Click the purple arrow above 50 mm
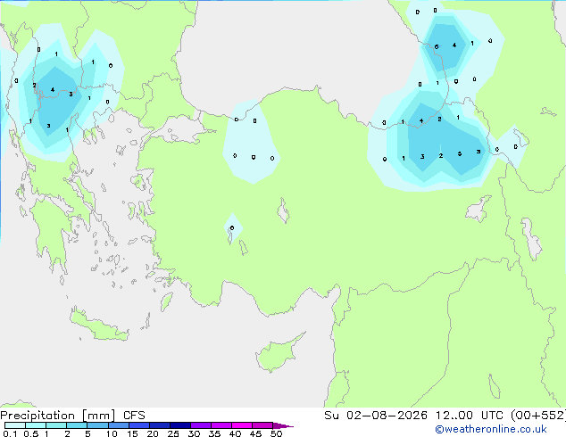This screenshot has height=437, width=566. click(282, 425)
